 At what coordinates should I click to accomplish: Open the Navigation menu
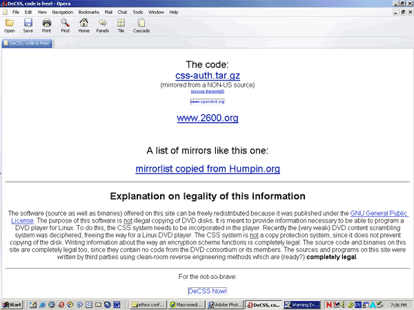(63, 12)
